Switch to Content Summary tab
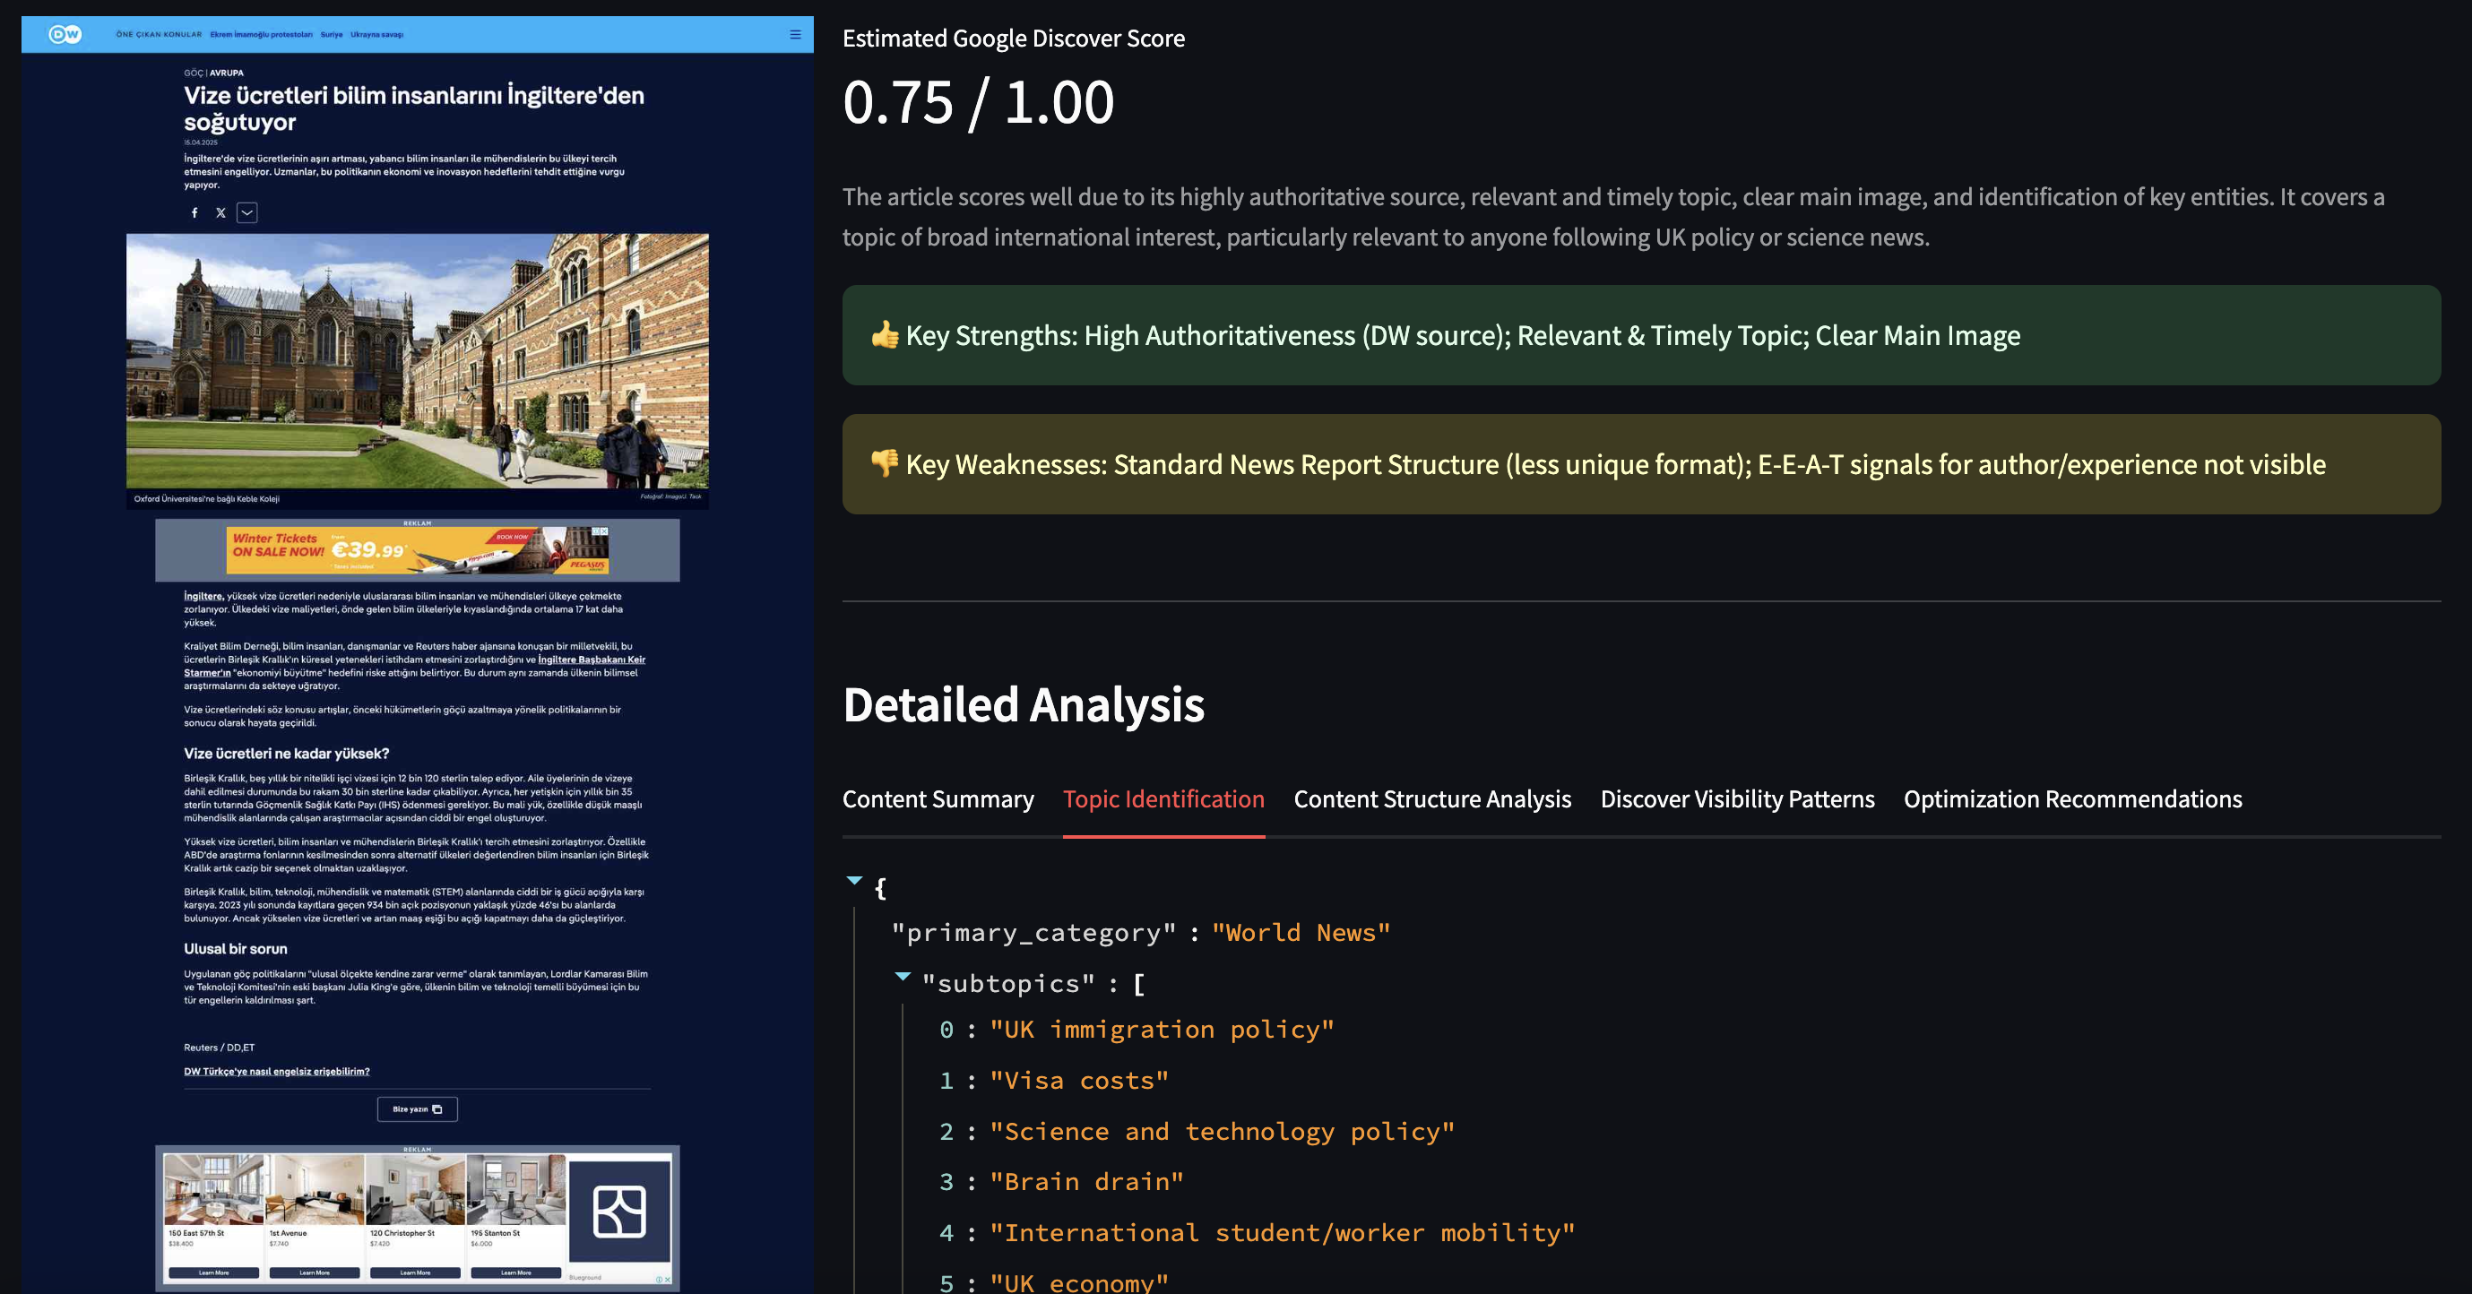The height and width of the screenshot is (1294, 2472). point(938,799)
